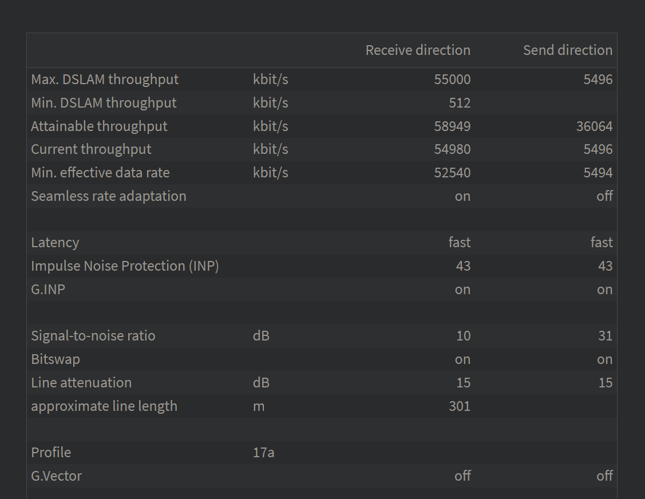Click the Attainable throughput send value 36064
This screenshot has height=499, width=645.
tap(595, 126)
